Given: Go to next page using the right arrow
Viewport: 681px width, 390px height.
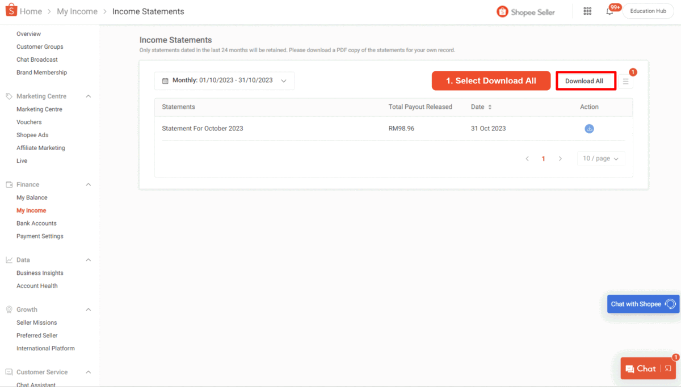Looking at the screenshot, I should pyautogui.click(x=560, y=159).
